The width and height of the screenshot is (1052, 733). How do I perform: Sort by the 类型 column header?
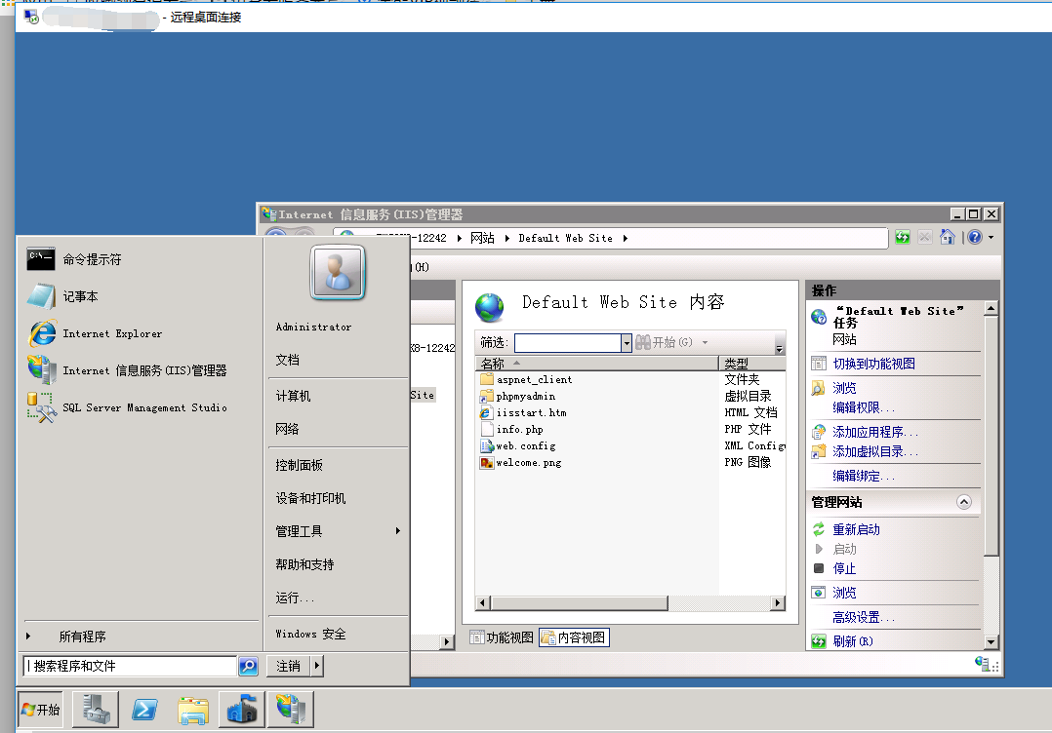[752, 364]
